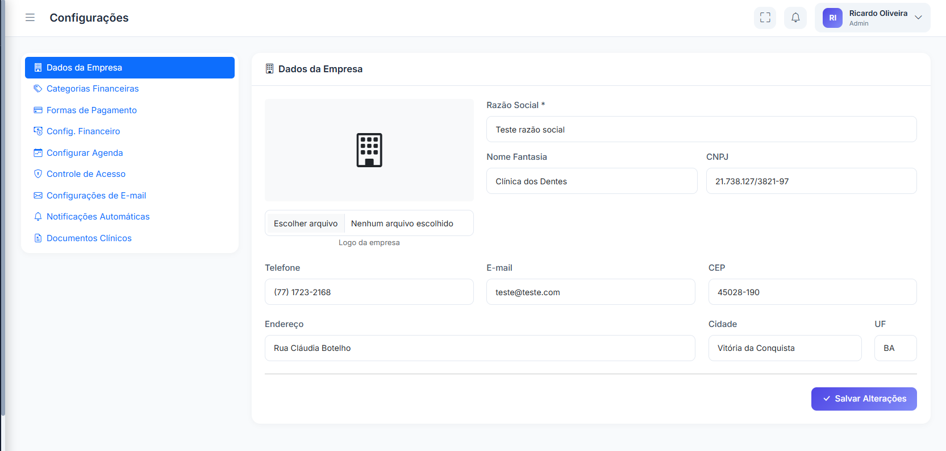
Task: Click the RI user avatar
Action: [832, 18]
